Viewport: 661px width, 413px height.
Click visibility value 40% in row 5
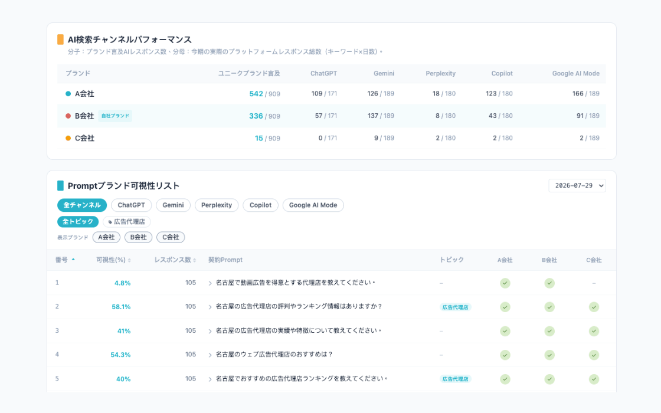click(123, 379)
